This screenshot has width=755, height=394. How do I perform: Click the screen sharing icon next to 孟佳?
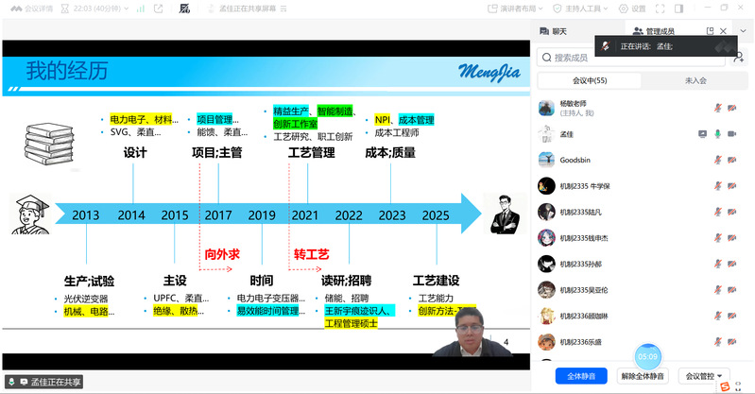[702, 134]
